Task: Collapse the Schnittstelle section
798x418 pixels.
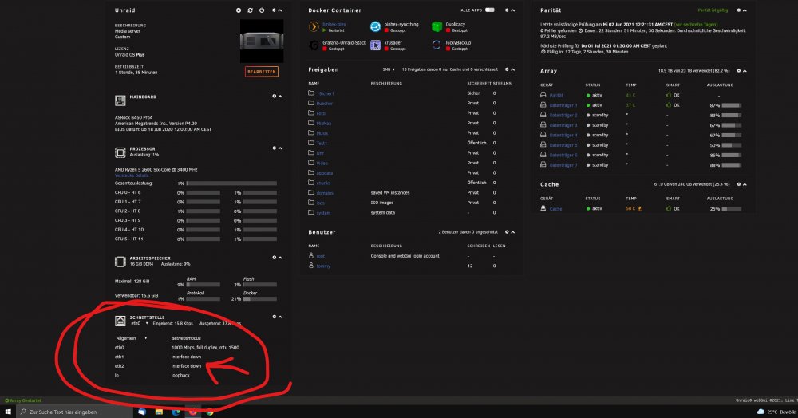Action: tap(280, 317)
